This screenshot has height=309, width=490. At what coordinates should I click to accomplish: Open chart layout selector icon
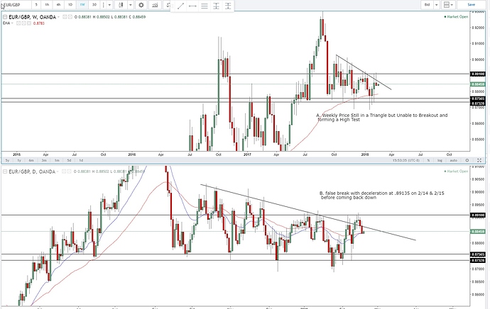point(446,5)
